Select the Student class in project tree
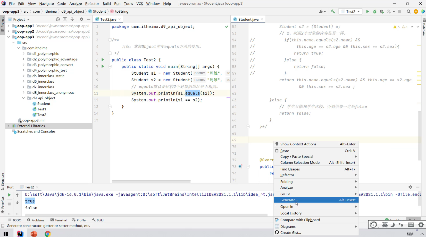Viewport: 426px width, 237px height. click(41, 103)
